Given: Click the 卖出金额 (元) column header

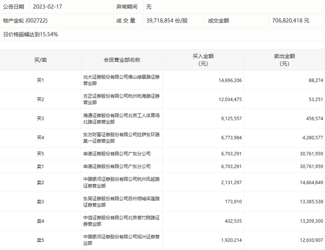Looking at the screenshot, I should coord(284,60).
